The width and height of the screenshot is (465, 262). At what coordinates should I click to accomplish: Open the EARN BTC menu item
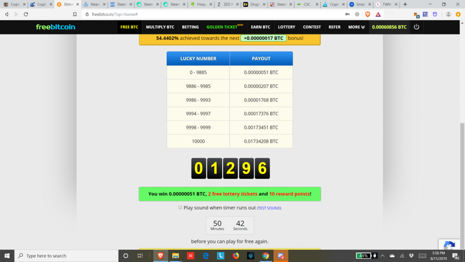[260, 27]
